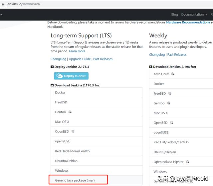Select FreeBSD in the Weekly list
Screen dimensions: 213x186
point(181,93)
